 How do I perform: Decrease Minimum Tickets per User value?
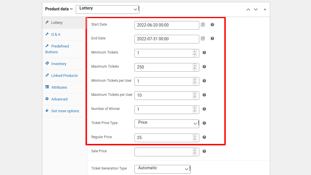[195, 83]
